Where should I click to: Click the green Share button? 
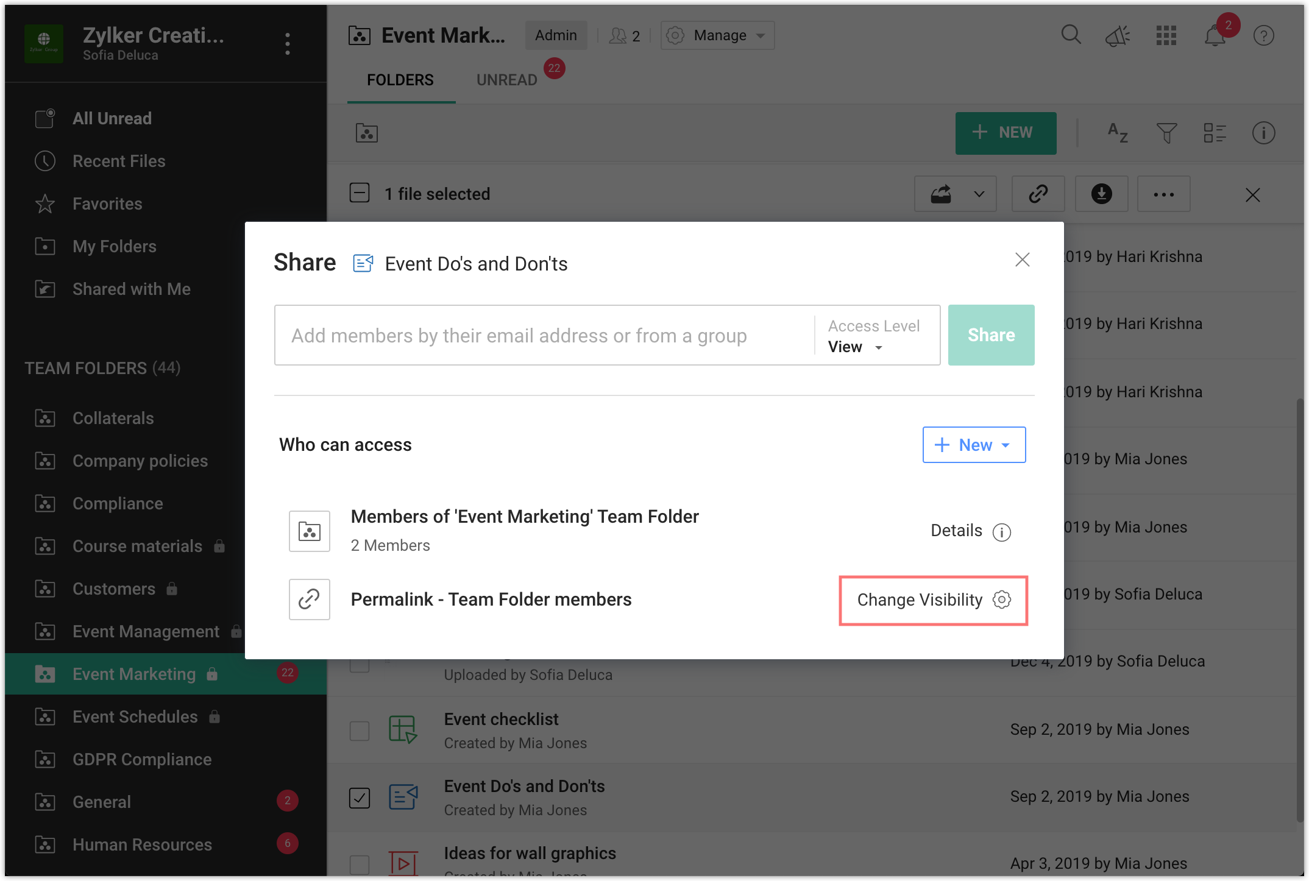[991, 335]
